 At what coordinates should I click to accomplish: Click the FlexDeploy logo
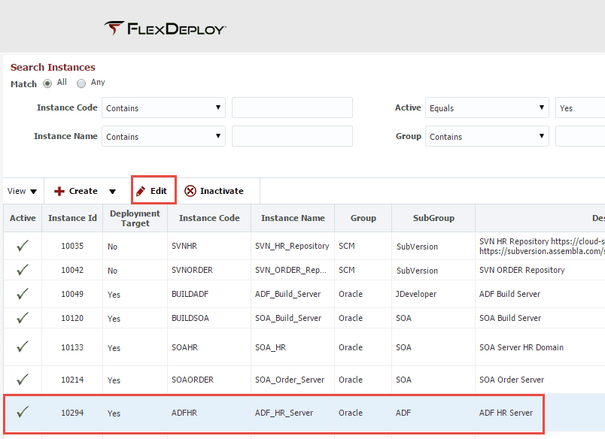(165, 29)
